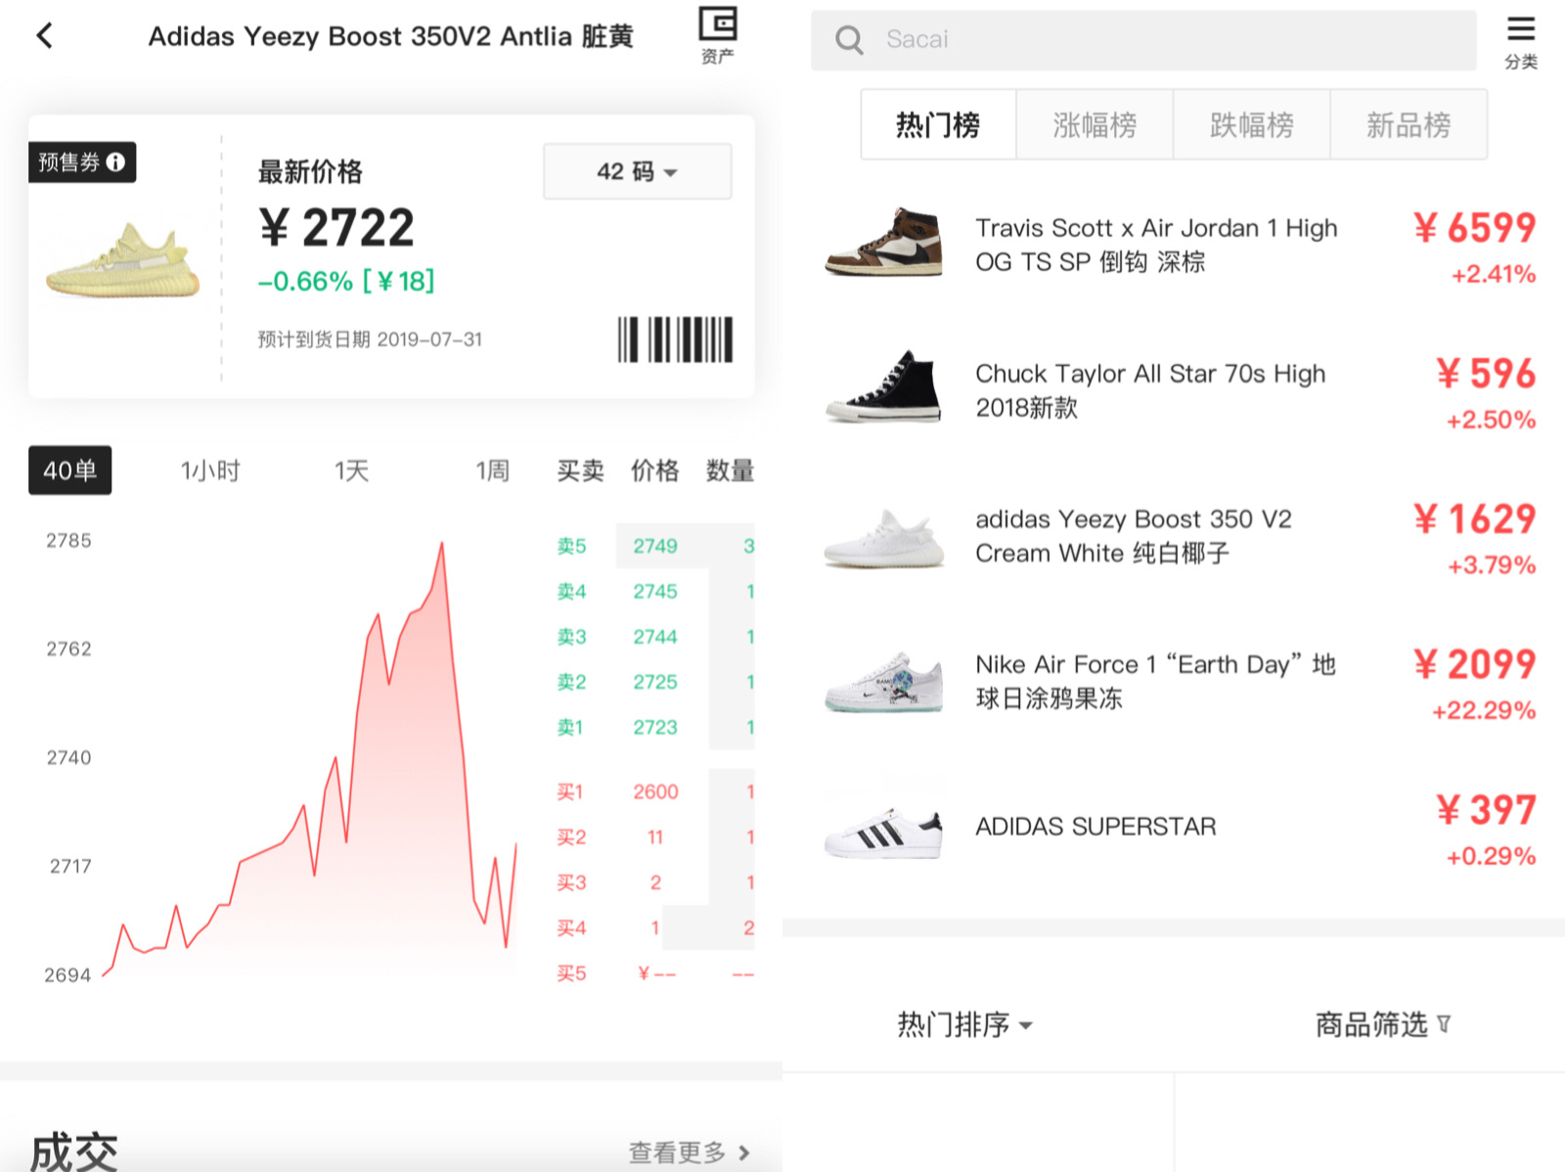This screenshot has width=1565, height=1172.
Task: Switch to the 新品榜 tab
Action: point(1408,124)
